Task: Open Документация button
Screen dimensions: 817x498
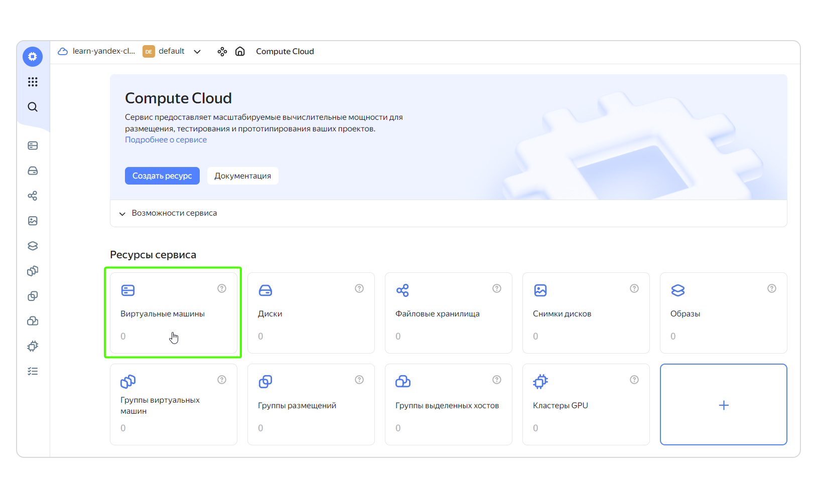Action: [242, 176]
